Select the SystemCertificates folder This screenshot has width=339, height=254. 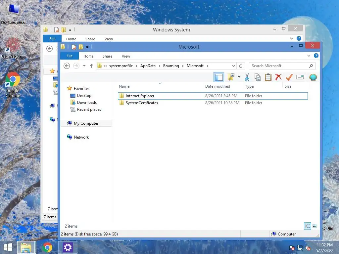click(213, 103)
